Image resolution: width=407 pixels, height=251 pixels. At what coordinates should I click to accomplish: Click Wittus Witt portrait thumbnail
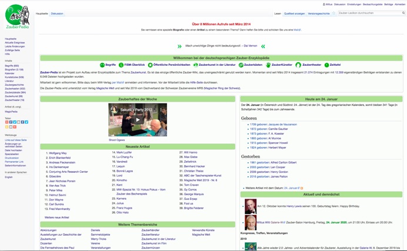tap(251, 222)
